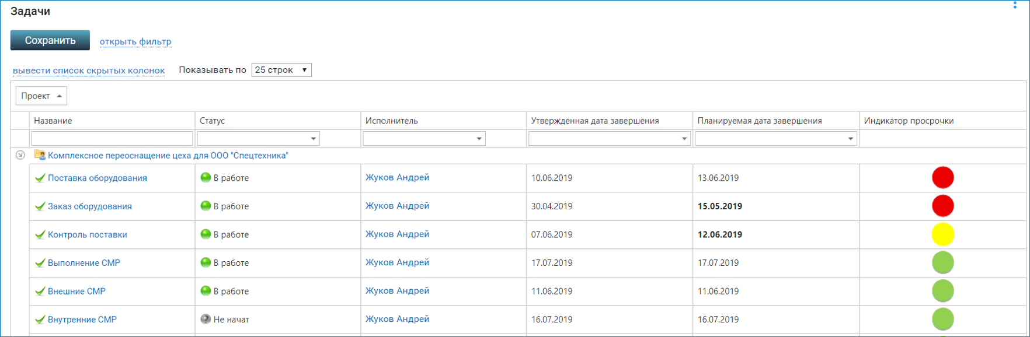Click the green status ball for Выполнение СМР
The height and width of the screenshot is (337, 1030).
206,262
